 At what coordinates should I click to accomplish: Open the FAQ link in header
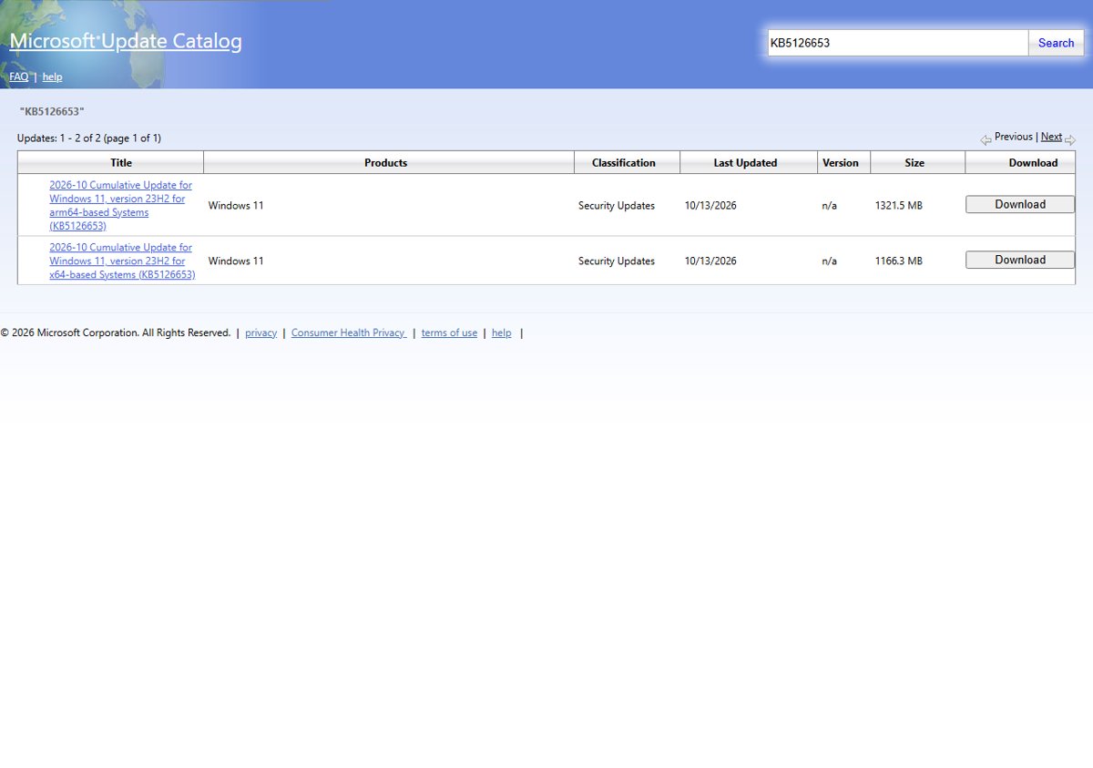[x=18, y=77]
